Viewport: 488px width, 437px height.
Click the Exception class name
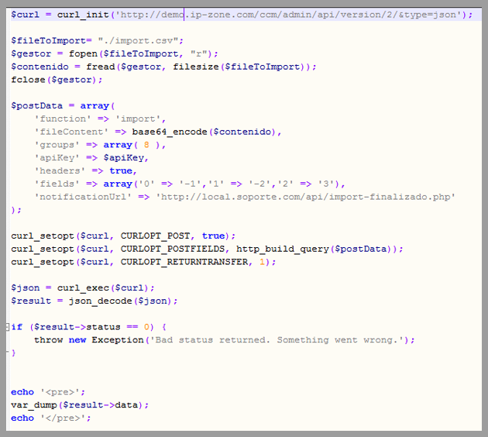click(118, 340)
